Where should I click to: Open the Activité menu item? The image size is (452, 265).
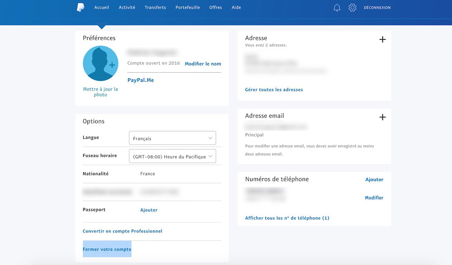coord(127,8)
